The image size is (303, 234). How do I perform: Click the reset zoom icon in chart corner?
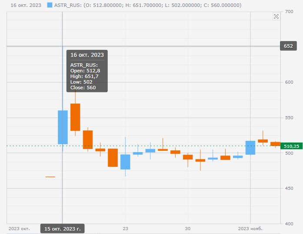(x=276, y=16)
